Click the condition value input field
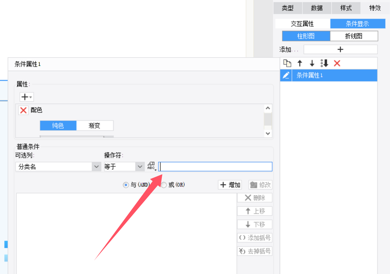The height and width of the screenshot is (274, 390). coord(215,166)
